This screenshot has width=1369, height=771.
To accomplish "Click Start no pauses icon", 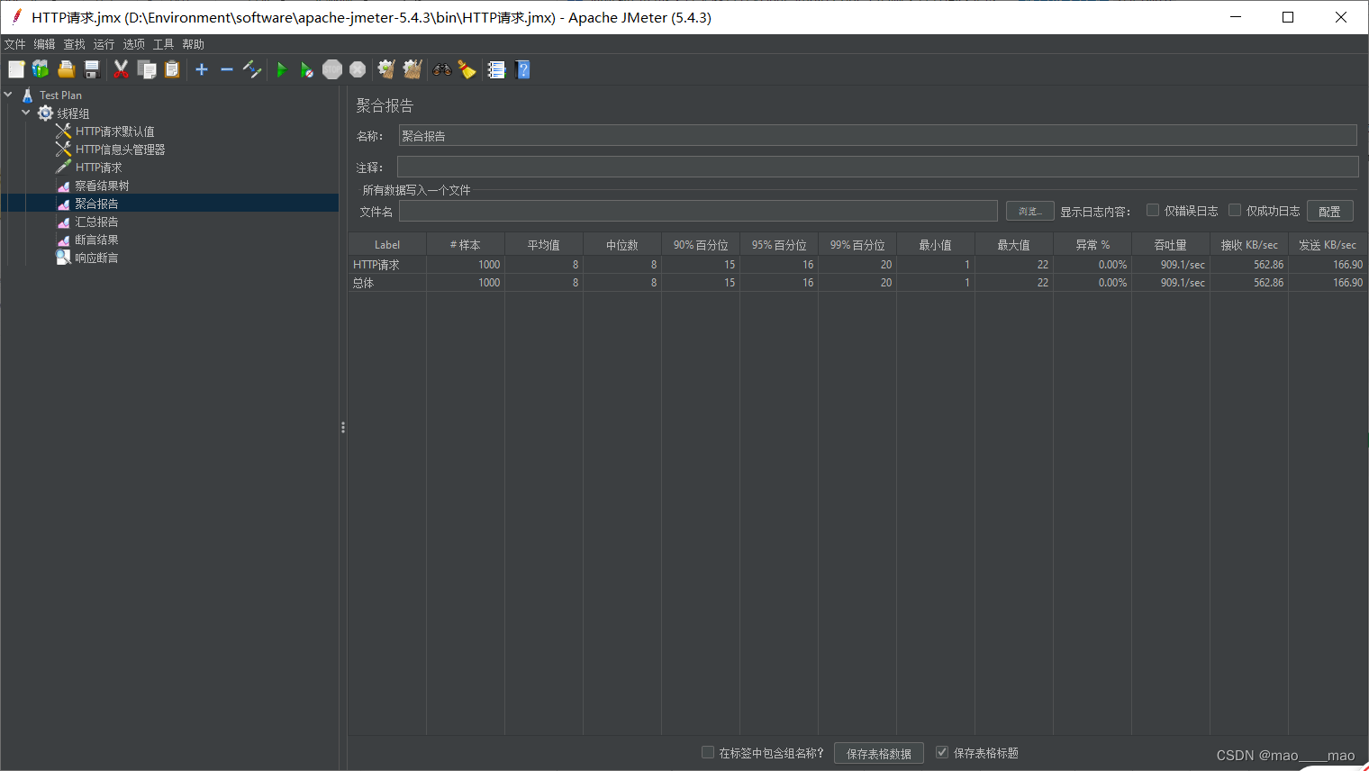I will click(306, 69).
